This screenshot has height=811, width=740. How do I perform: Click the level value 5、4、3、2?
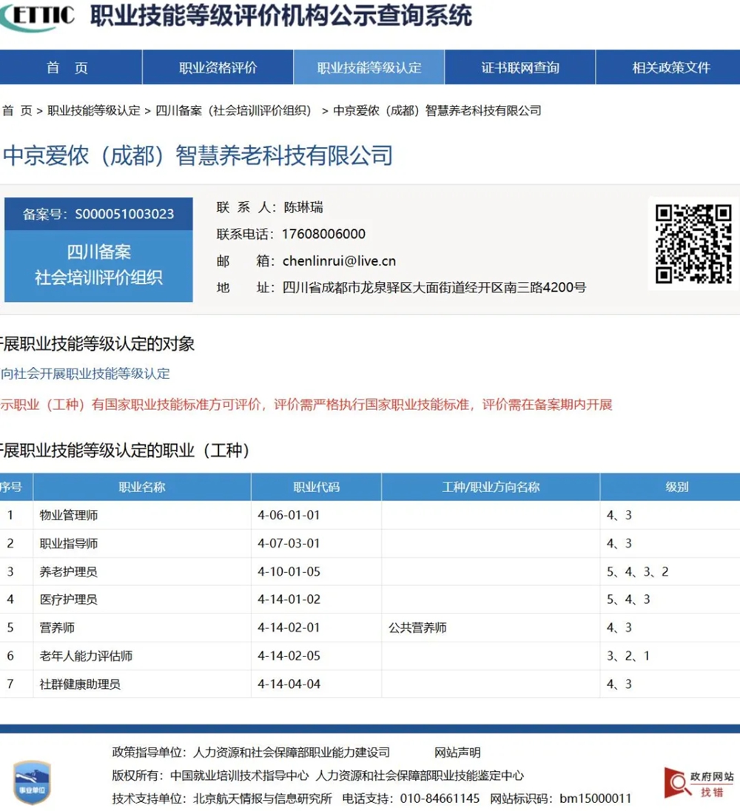(638, 571)
